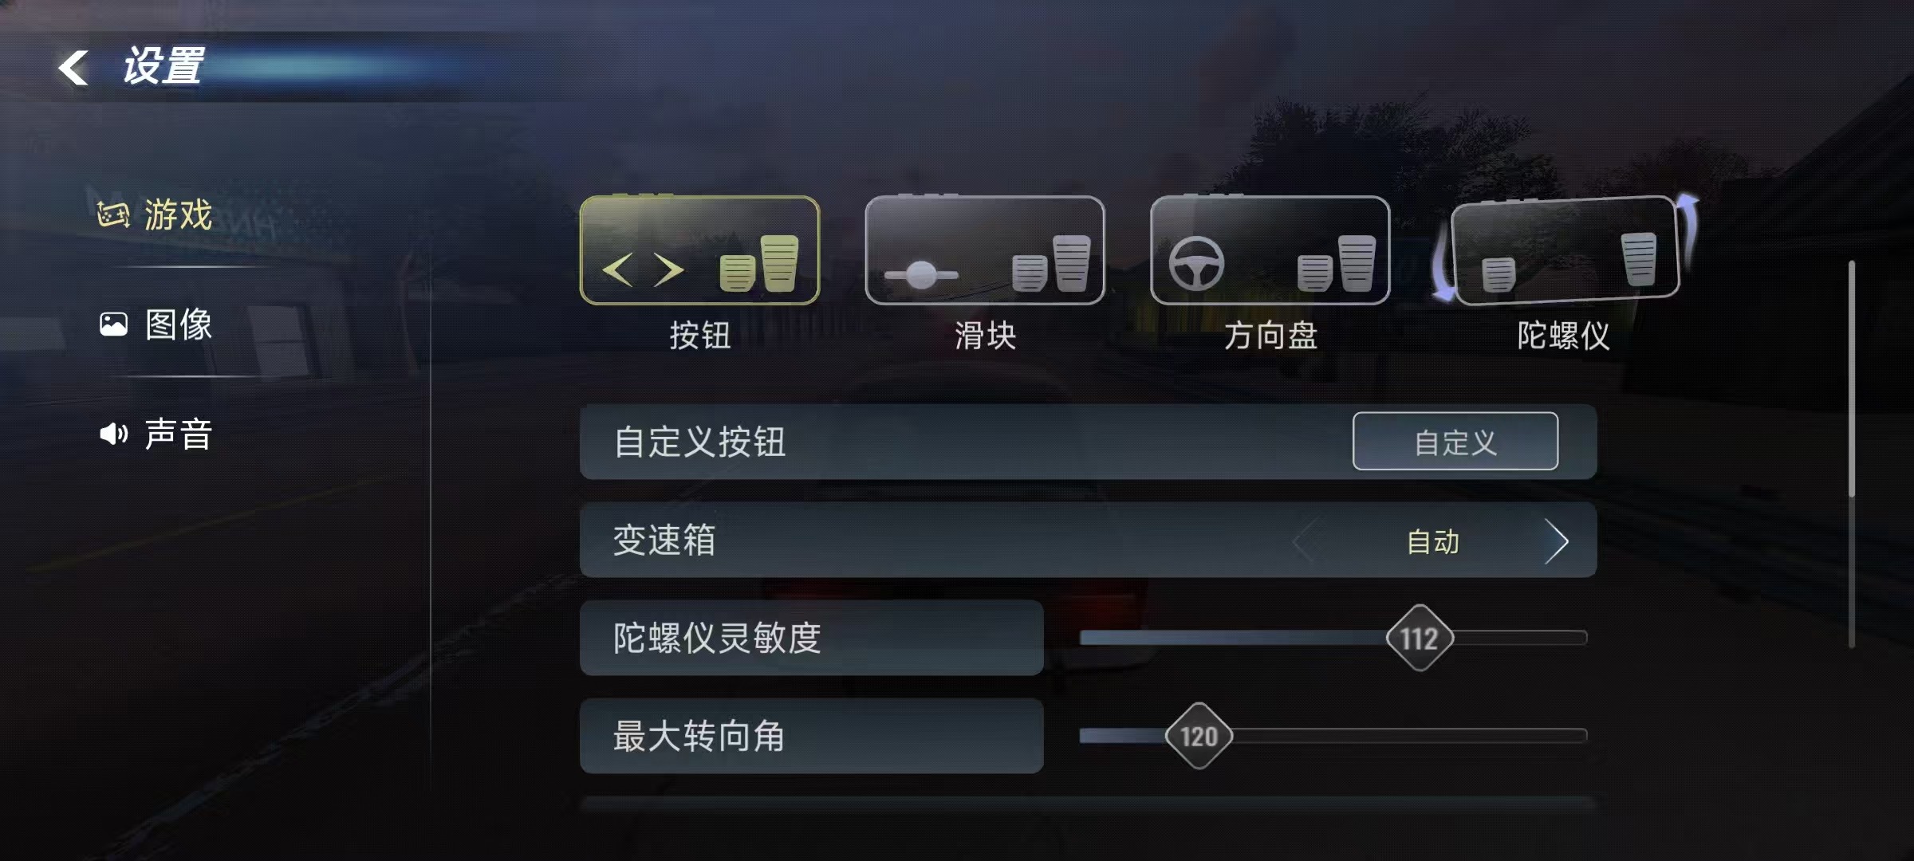Click the picture icon beside 图像
Image resolution: width=1914 pixels, height=861 pixels.
113,324
